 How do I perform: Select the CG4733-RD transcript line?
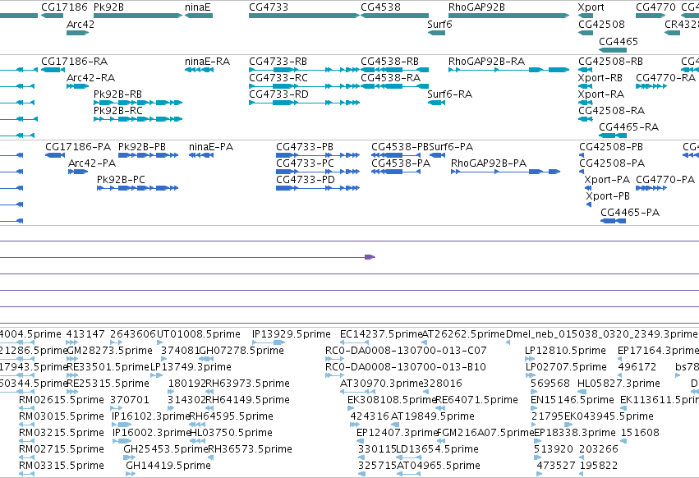coord(304,103)
